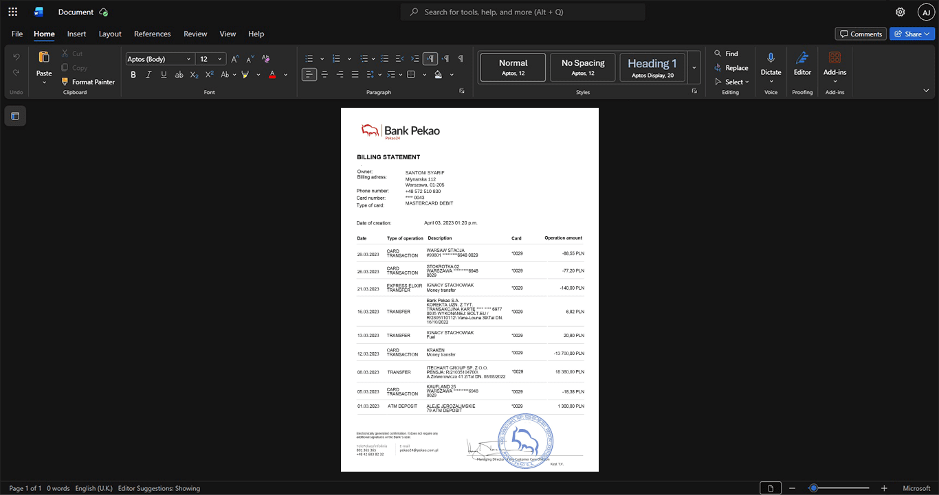This screenshot has width=939, height=495.
Task: Align text right
Action: click(x=340, y=74)
